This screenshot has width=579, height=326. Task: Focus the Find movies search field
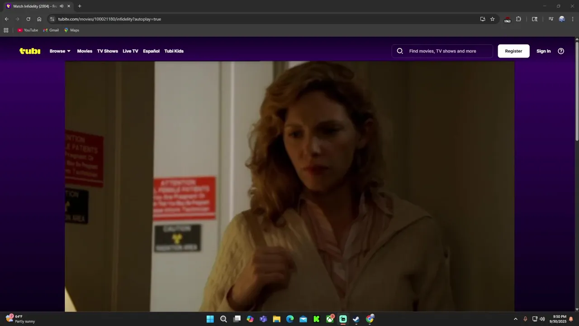[x=442, y=51]
